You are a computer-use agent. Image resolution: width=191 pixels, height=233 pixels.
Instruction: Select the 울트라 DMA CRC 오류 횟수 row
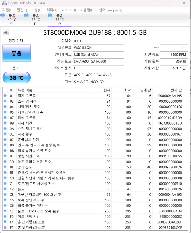point(93,211)
